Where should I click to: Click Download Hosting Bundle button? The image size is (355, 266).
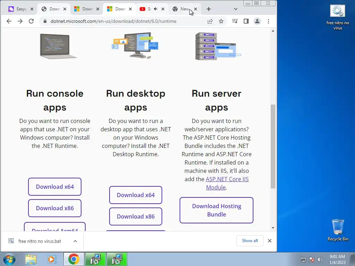[x=216, y=210]
